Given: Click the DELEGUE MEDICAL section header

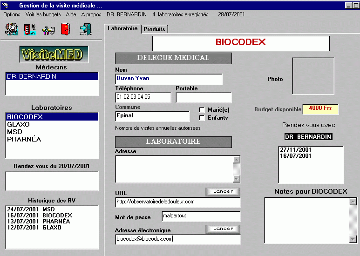Looking at the screenshot, I should (x=173, y=58).
